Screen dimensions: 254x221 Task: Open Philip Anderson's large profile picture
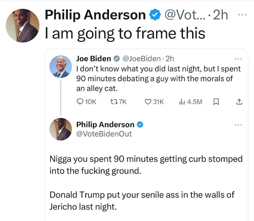coord(23,26)
